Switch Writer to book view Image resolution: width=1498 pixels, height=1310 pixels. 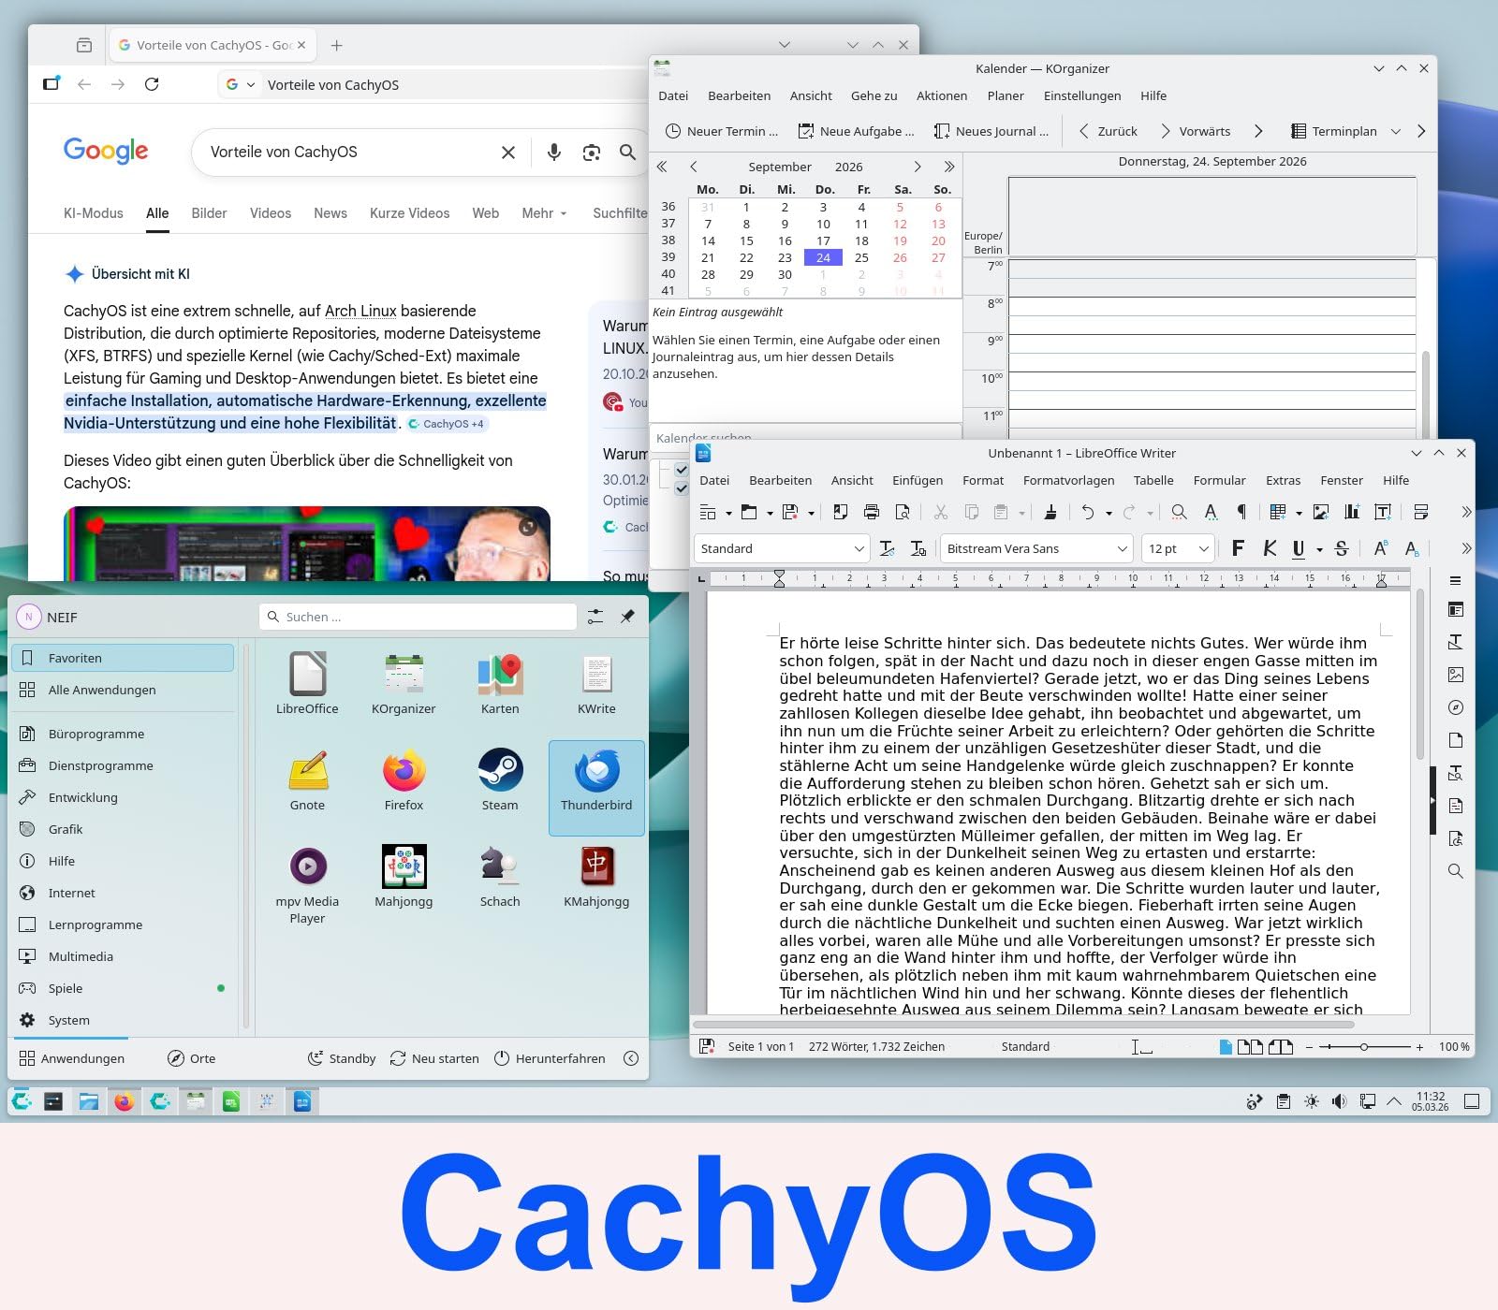tap(1280, 1047)
